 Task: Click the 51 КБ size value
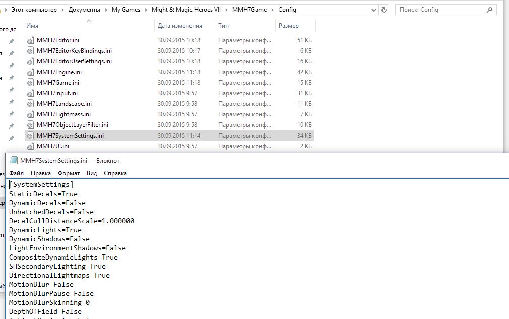click(x=304, y=40)
